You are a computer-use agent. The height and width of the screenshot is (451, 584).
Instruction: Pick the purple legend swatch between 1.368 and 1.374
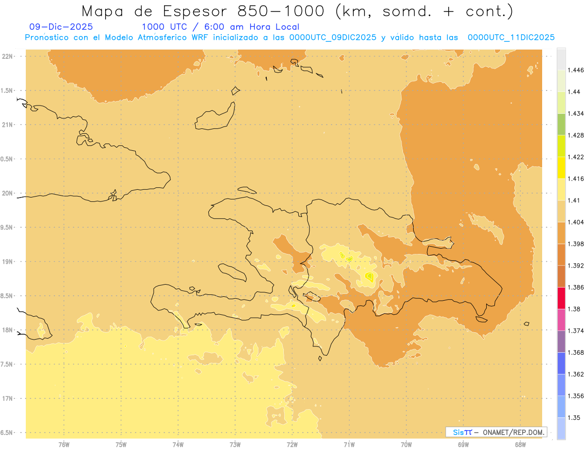coord(561,342)
